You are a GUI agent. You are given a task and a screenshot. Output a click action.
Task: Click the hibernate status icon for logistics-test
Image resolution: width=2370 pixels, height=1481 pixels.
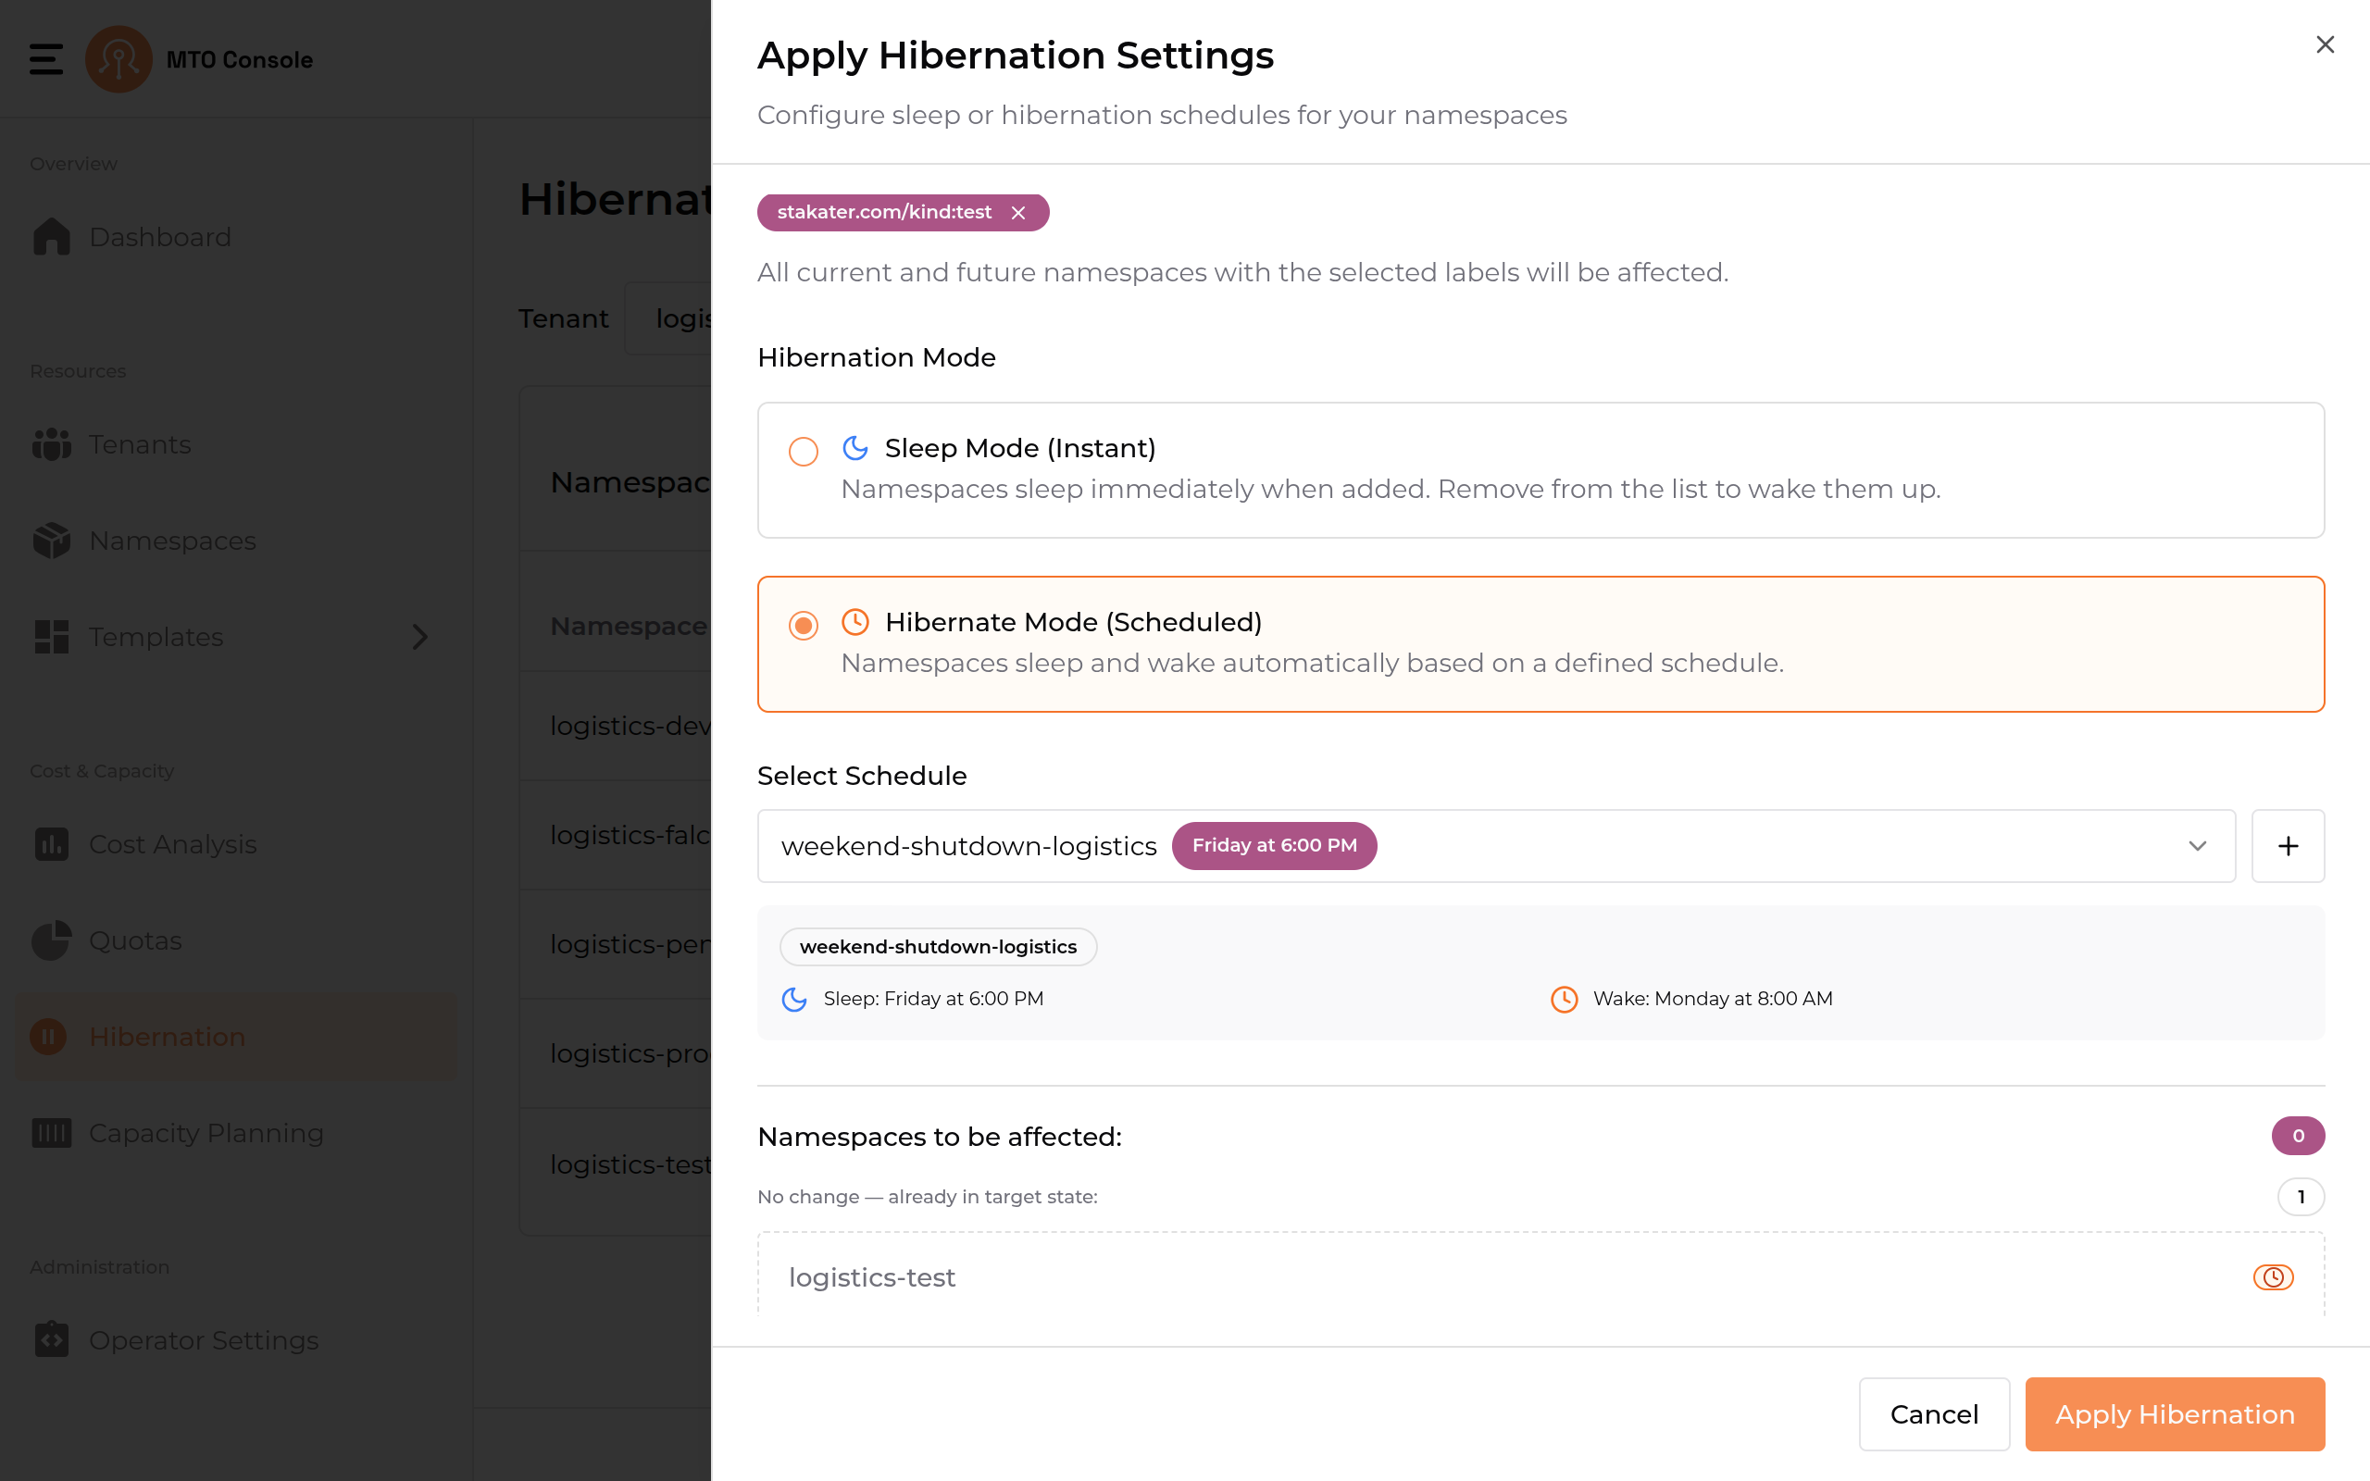pyautogui.click(x=2273, y=1277)
